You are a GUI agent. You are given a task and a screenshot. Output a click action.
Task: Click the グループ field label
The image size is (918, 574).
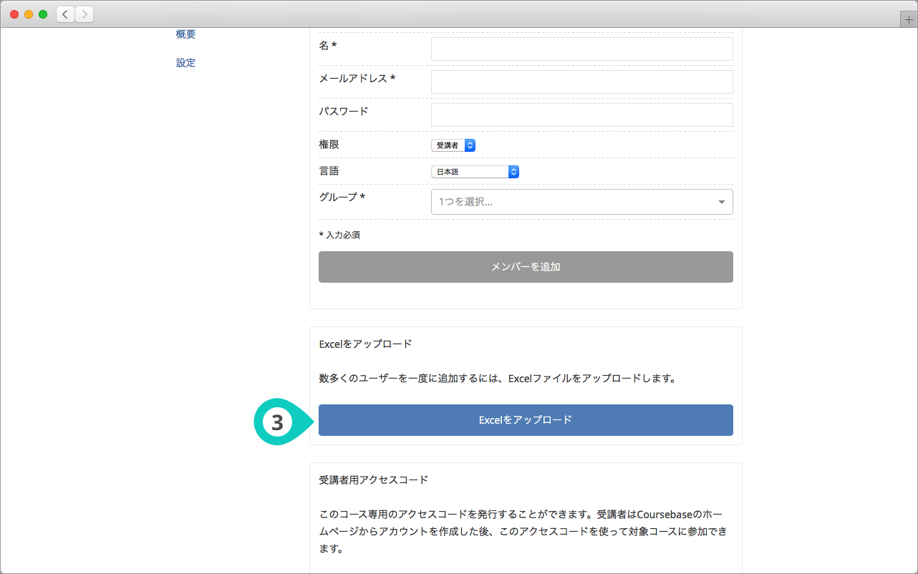[x=342, y=197]
